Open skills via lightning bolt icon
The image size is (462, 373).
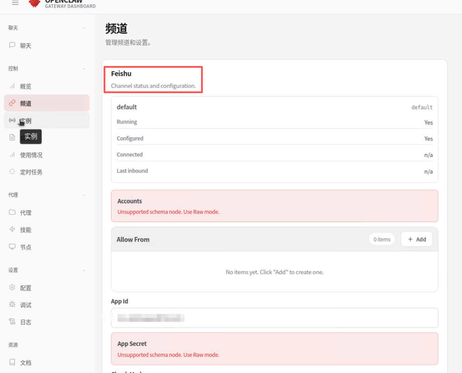pyautogui.click(x=12, y=229)
